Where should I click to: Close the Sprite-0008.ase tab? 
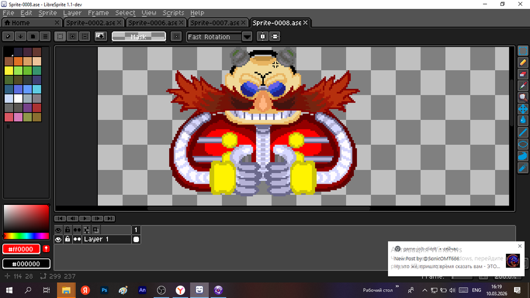click(305, 22)
